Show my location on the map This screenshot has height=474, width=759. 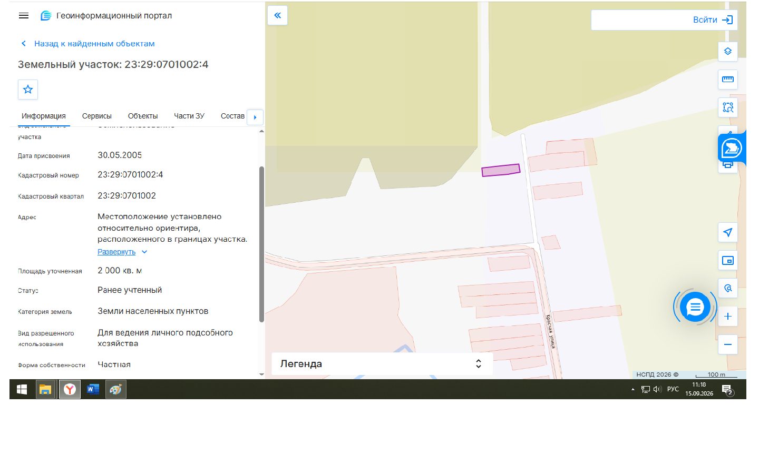[728, 232]
